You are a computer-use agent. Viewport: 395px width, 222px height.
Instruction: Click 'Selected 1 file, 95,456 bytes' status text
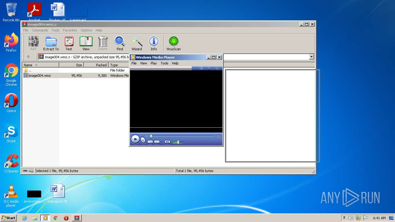point(57,171)
